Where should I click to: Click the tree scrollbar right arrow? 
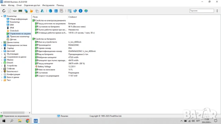[29, 113]
